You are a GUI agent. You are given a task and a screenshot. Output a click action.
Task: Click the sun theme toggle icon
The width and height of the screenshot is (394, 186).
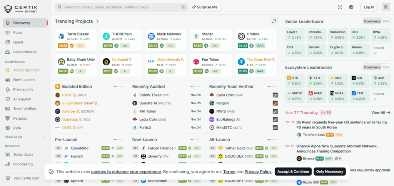[340, 7]
